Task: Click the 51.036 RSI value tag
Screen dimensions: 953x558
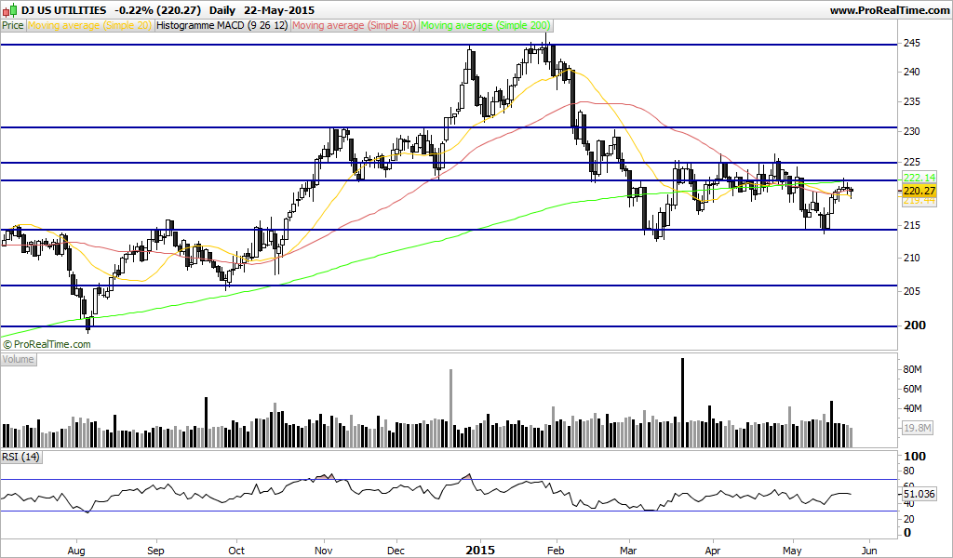Action: 919,494
